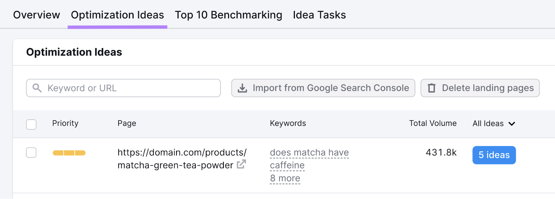Image resolution: width=555 pixels, height=199 pixels.
Task: Check the matcha-green-tea-powder row checkbox
Action: [31, 153]
